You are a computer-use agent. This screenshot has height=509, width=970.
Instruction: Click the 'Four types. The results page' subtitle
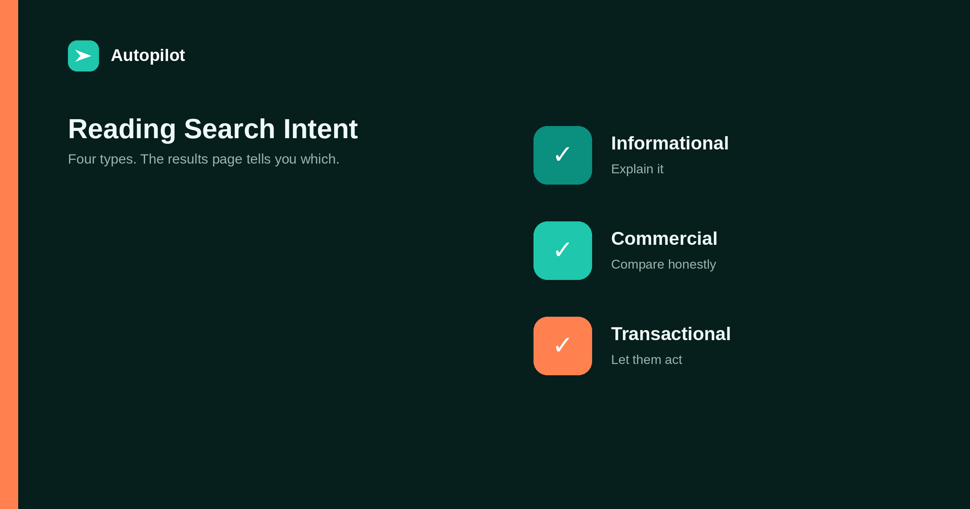pyautogui.click(x=204, y=159)
